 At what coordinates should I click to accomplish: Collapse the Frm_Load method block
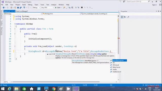pos(15,46)
